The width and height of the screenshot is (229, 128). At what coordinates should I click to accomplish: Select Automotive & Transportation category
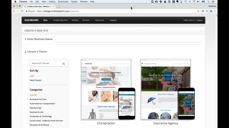(x=42, y=103)
